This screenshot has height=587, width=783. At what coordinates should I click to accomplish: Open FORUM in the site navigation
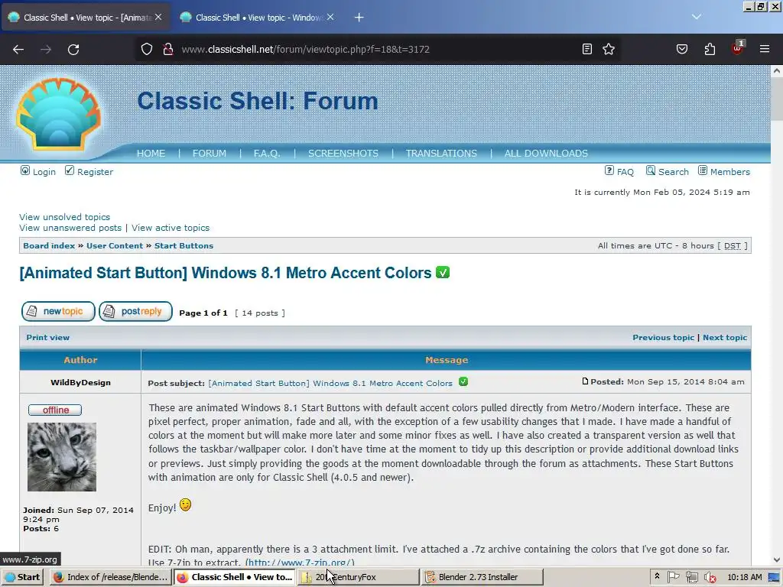click(x=210, y=153)
